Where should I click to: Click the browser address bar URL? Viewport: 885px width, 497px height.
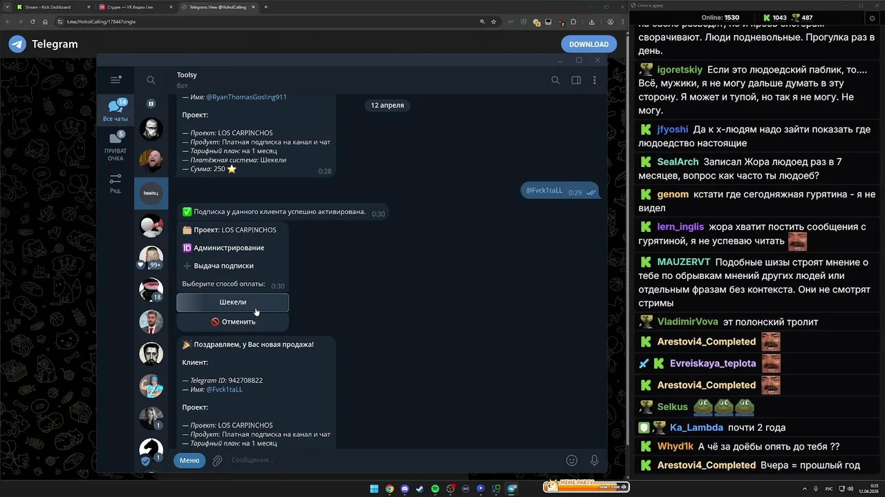[x=102, y=21]
